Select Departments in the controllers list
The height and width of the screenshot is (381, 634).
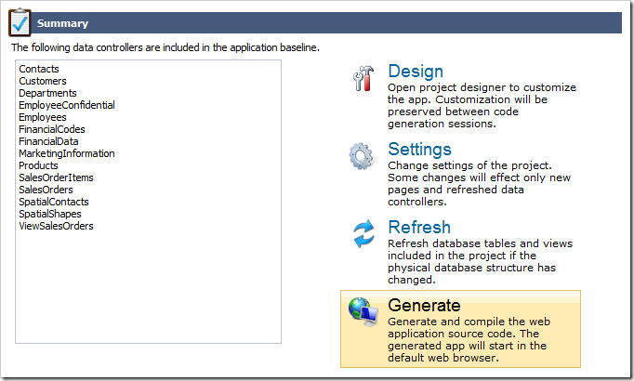(x=47, y=93)
